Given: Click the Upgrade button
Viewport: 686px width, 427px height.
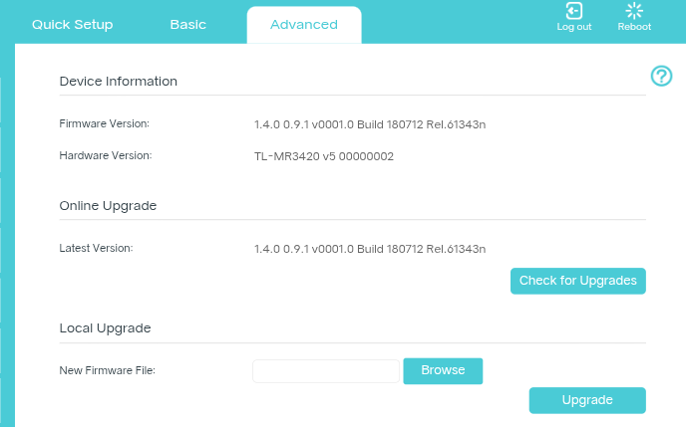Looking at the screenshot, I should click(587, 400).
